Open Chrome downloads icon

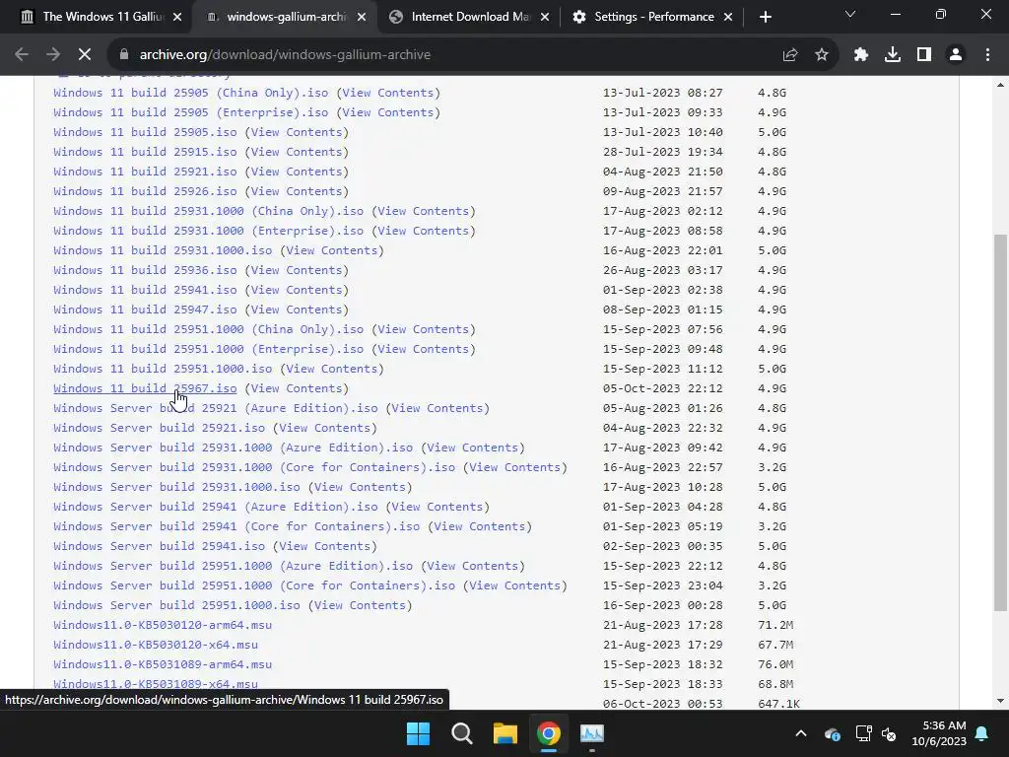[893, 55]
